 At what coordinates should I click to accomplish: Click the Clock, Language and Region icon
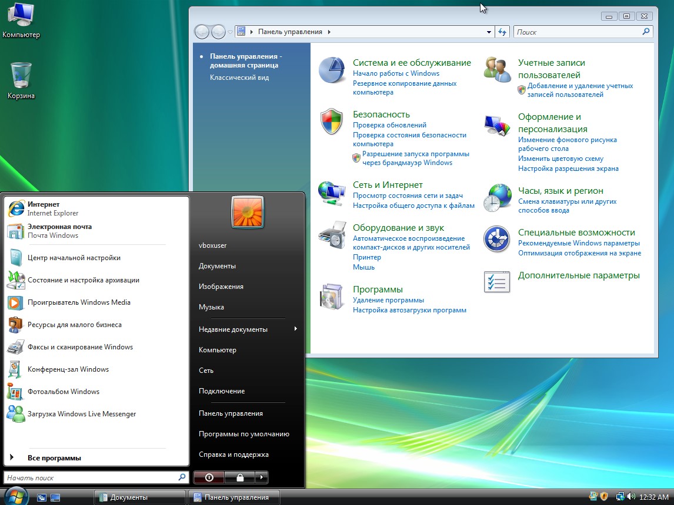(x=497, y=198)
